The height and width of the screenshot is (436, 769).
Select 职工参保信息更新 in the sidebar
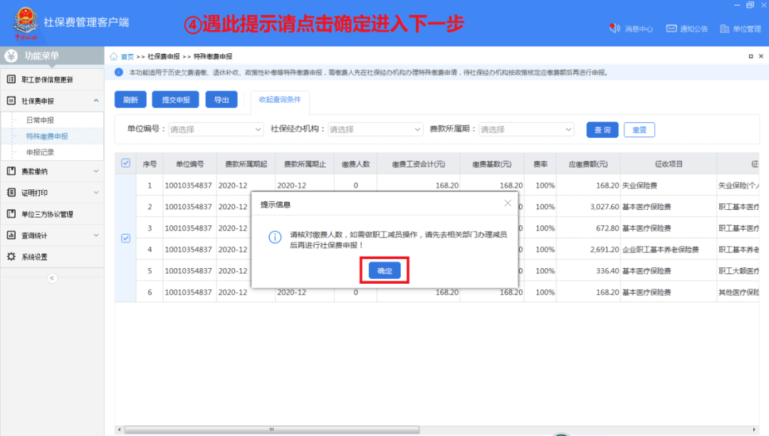click(x=51, y=79)
